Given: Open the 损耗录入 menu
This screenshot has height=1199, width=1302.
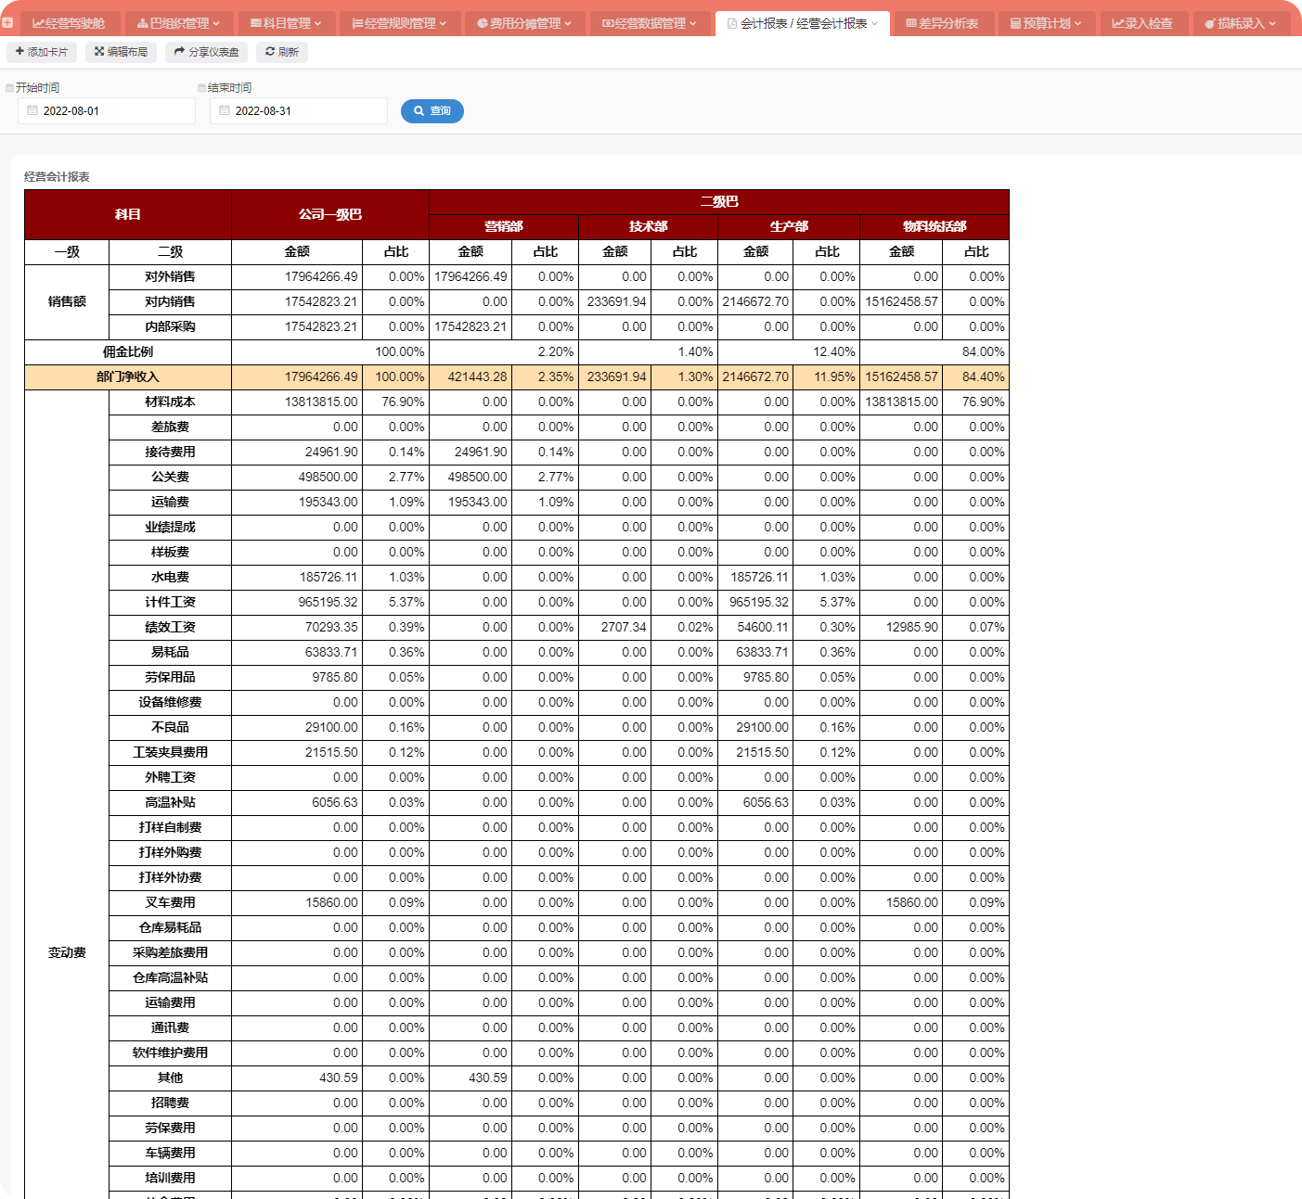Looking at the screenshot, I should coord(1241,23).
